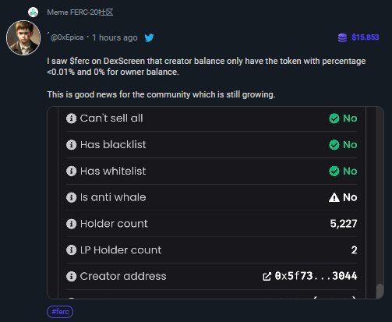
Task: Click info icon beside Holder count
Action: (x=71, y=224)
